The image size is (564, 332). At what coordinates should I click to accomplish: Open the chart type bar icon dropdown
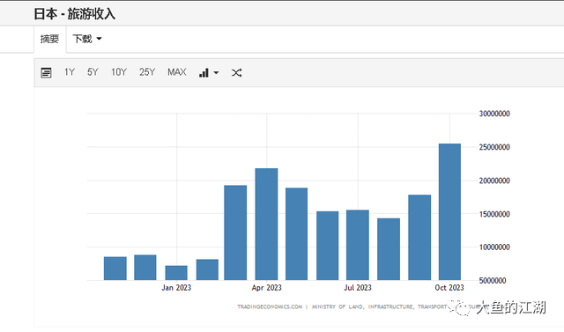(x=209, y=73)
